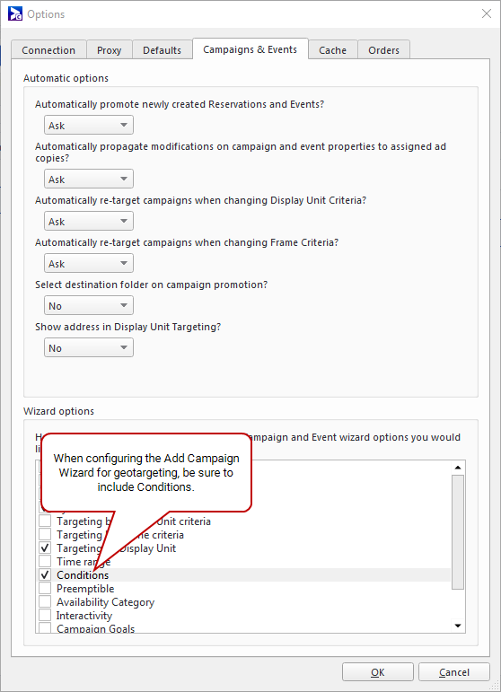Close the Options dialog window

pos(487,13)
